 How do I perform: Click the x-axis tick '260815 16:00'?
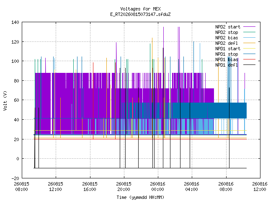(90, 187)
